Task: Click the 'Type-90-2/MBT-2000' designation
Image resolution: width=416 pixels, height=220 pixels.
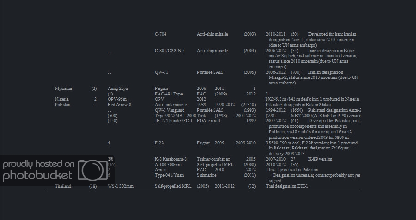Action: pos(175,116)
